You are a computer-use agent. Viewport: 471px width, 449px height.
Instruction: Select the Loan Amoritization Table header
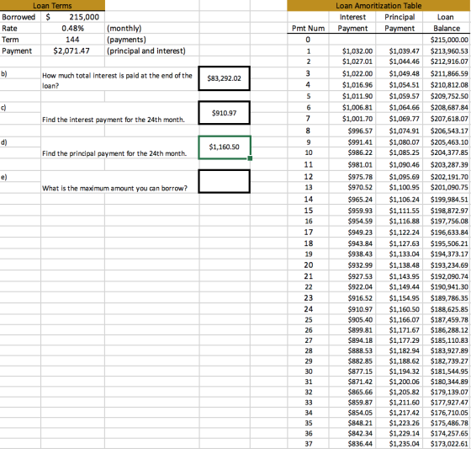coord(378,5)
